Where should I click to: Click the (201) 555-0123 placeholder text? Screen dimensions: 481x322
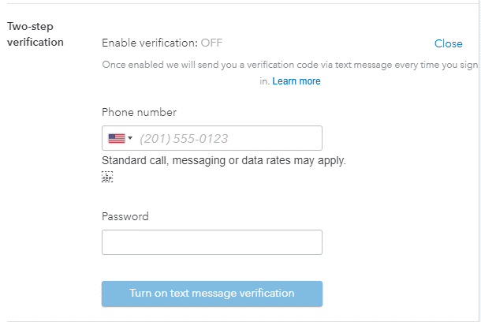[x=184, y=139]
